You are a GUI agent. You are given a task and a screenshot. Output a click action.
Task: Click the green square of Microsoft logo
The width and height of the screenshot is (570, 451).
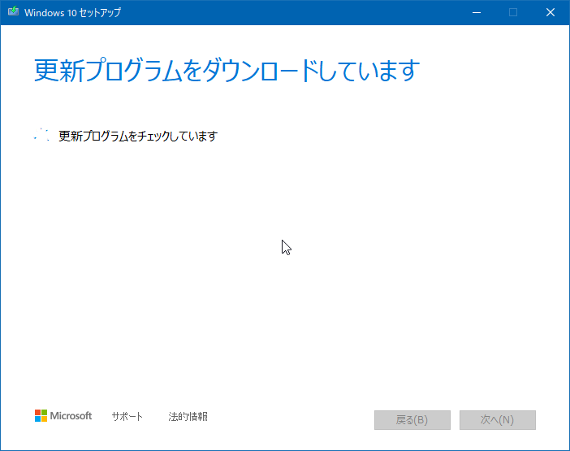click(44, 413)
